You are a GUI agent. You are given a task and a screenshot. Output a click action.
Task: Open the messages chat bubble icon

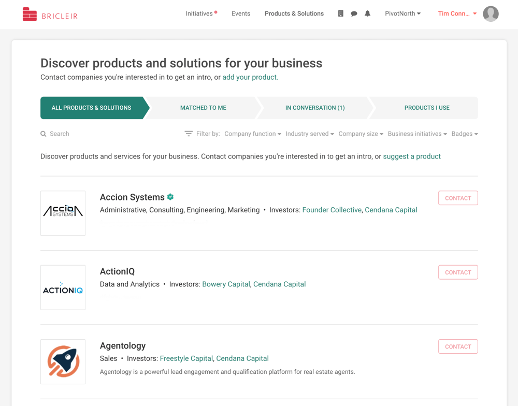point(354,14)
